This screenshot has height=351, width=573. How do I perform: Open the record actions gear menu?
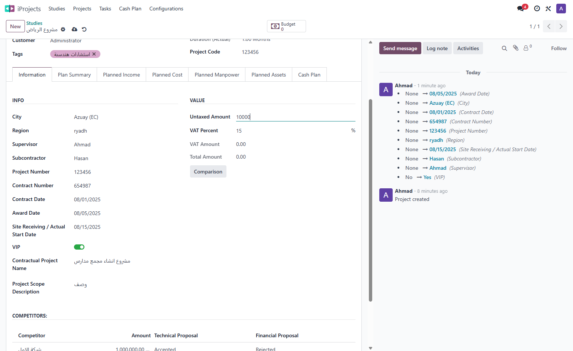click(x=63, y=29)
